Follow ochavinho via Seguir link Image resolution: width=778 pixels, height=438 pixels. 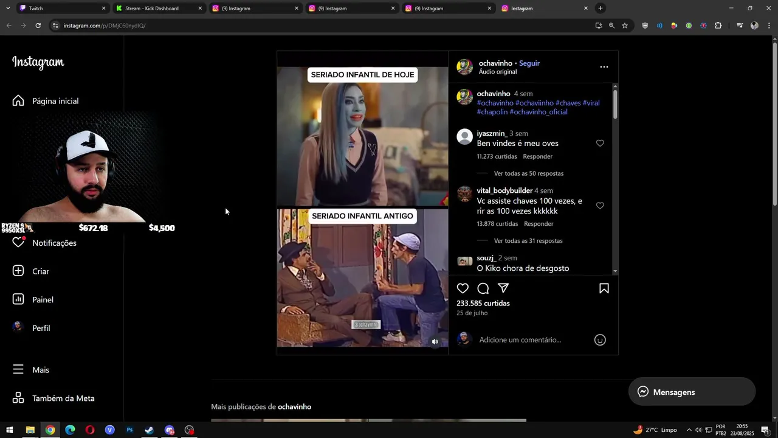pyautogui.click(x=529, y=63)
